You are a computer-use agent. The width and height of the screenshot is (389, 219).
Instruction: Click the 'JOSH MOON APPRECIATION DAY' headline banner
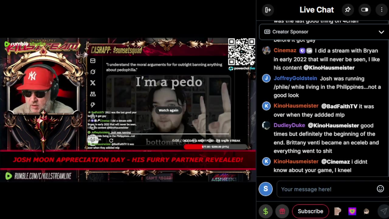(x=128, y=160)
